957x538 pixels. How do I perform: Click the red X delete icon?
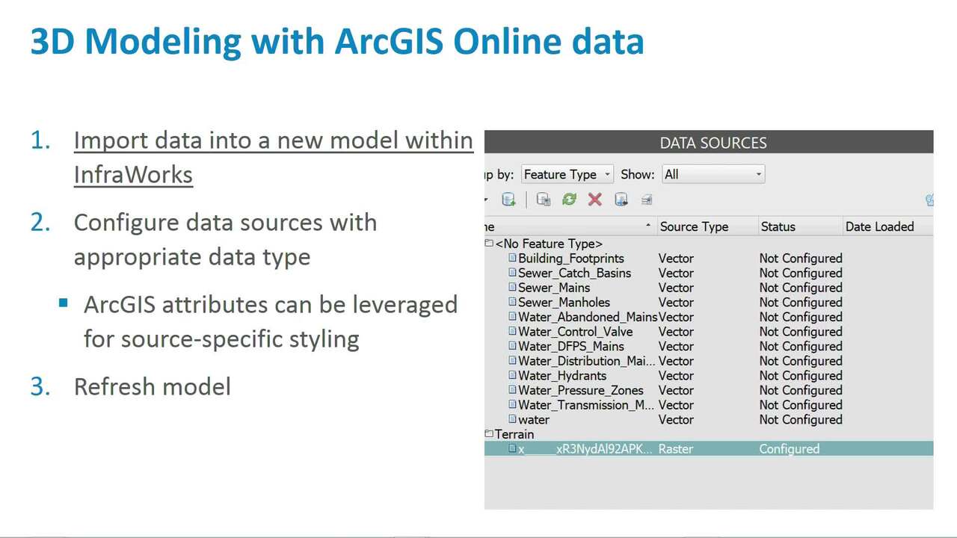595,200
